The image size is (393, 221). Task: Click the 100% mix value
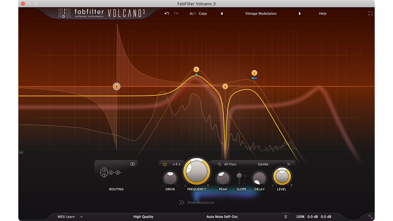pyautogui.click(x=300, y=217)
